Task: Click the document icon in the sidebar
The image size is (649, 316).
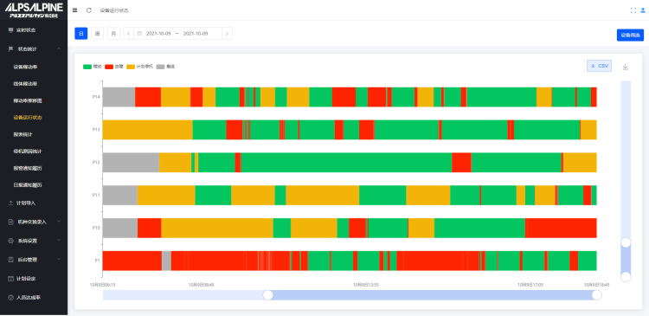Action: tap(10, 222)
